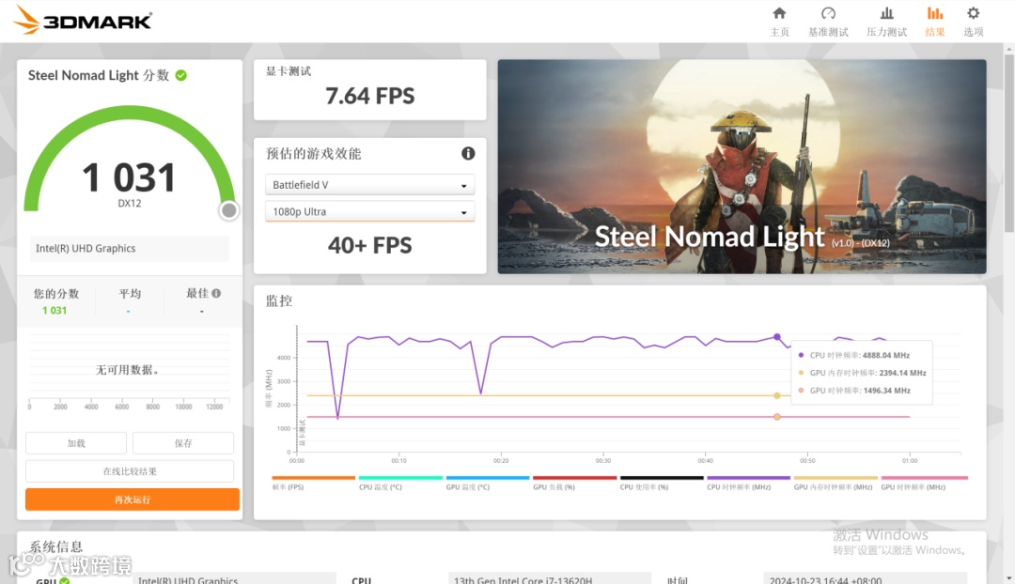Click the GPU 时钟频率 1496.34 MHz tooltip line

click(x=853, y=391)
